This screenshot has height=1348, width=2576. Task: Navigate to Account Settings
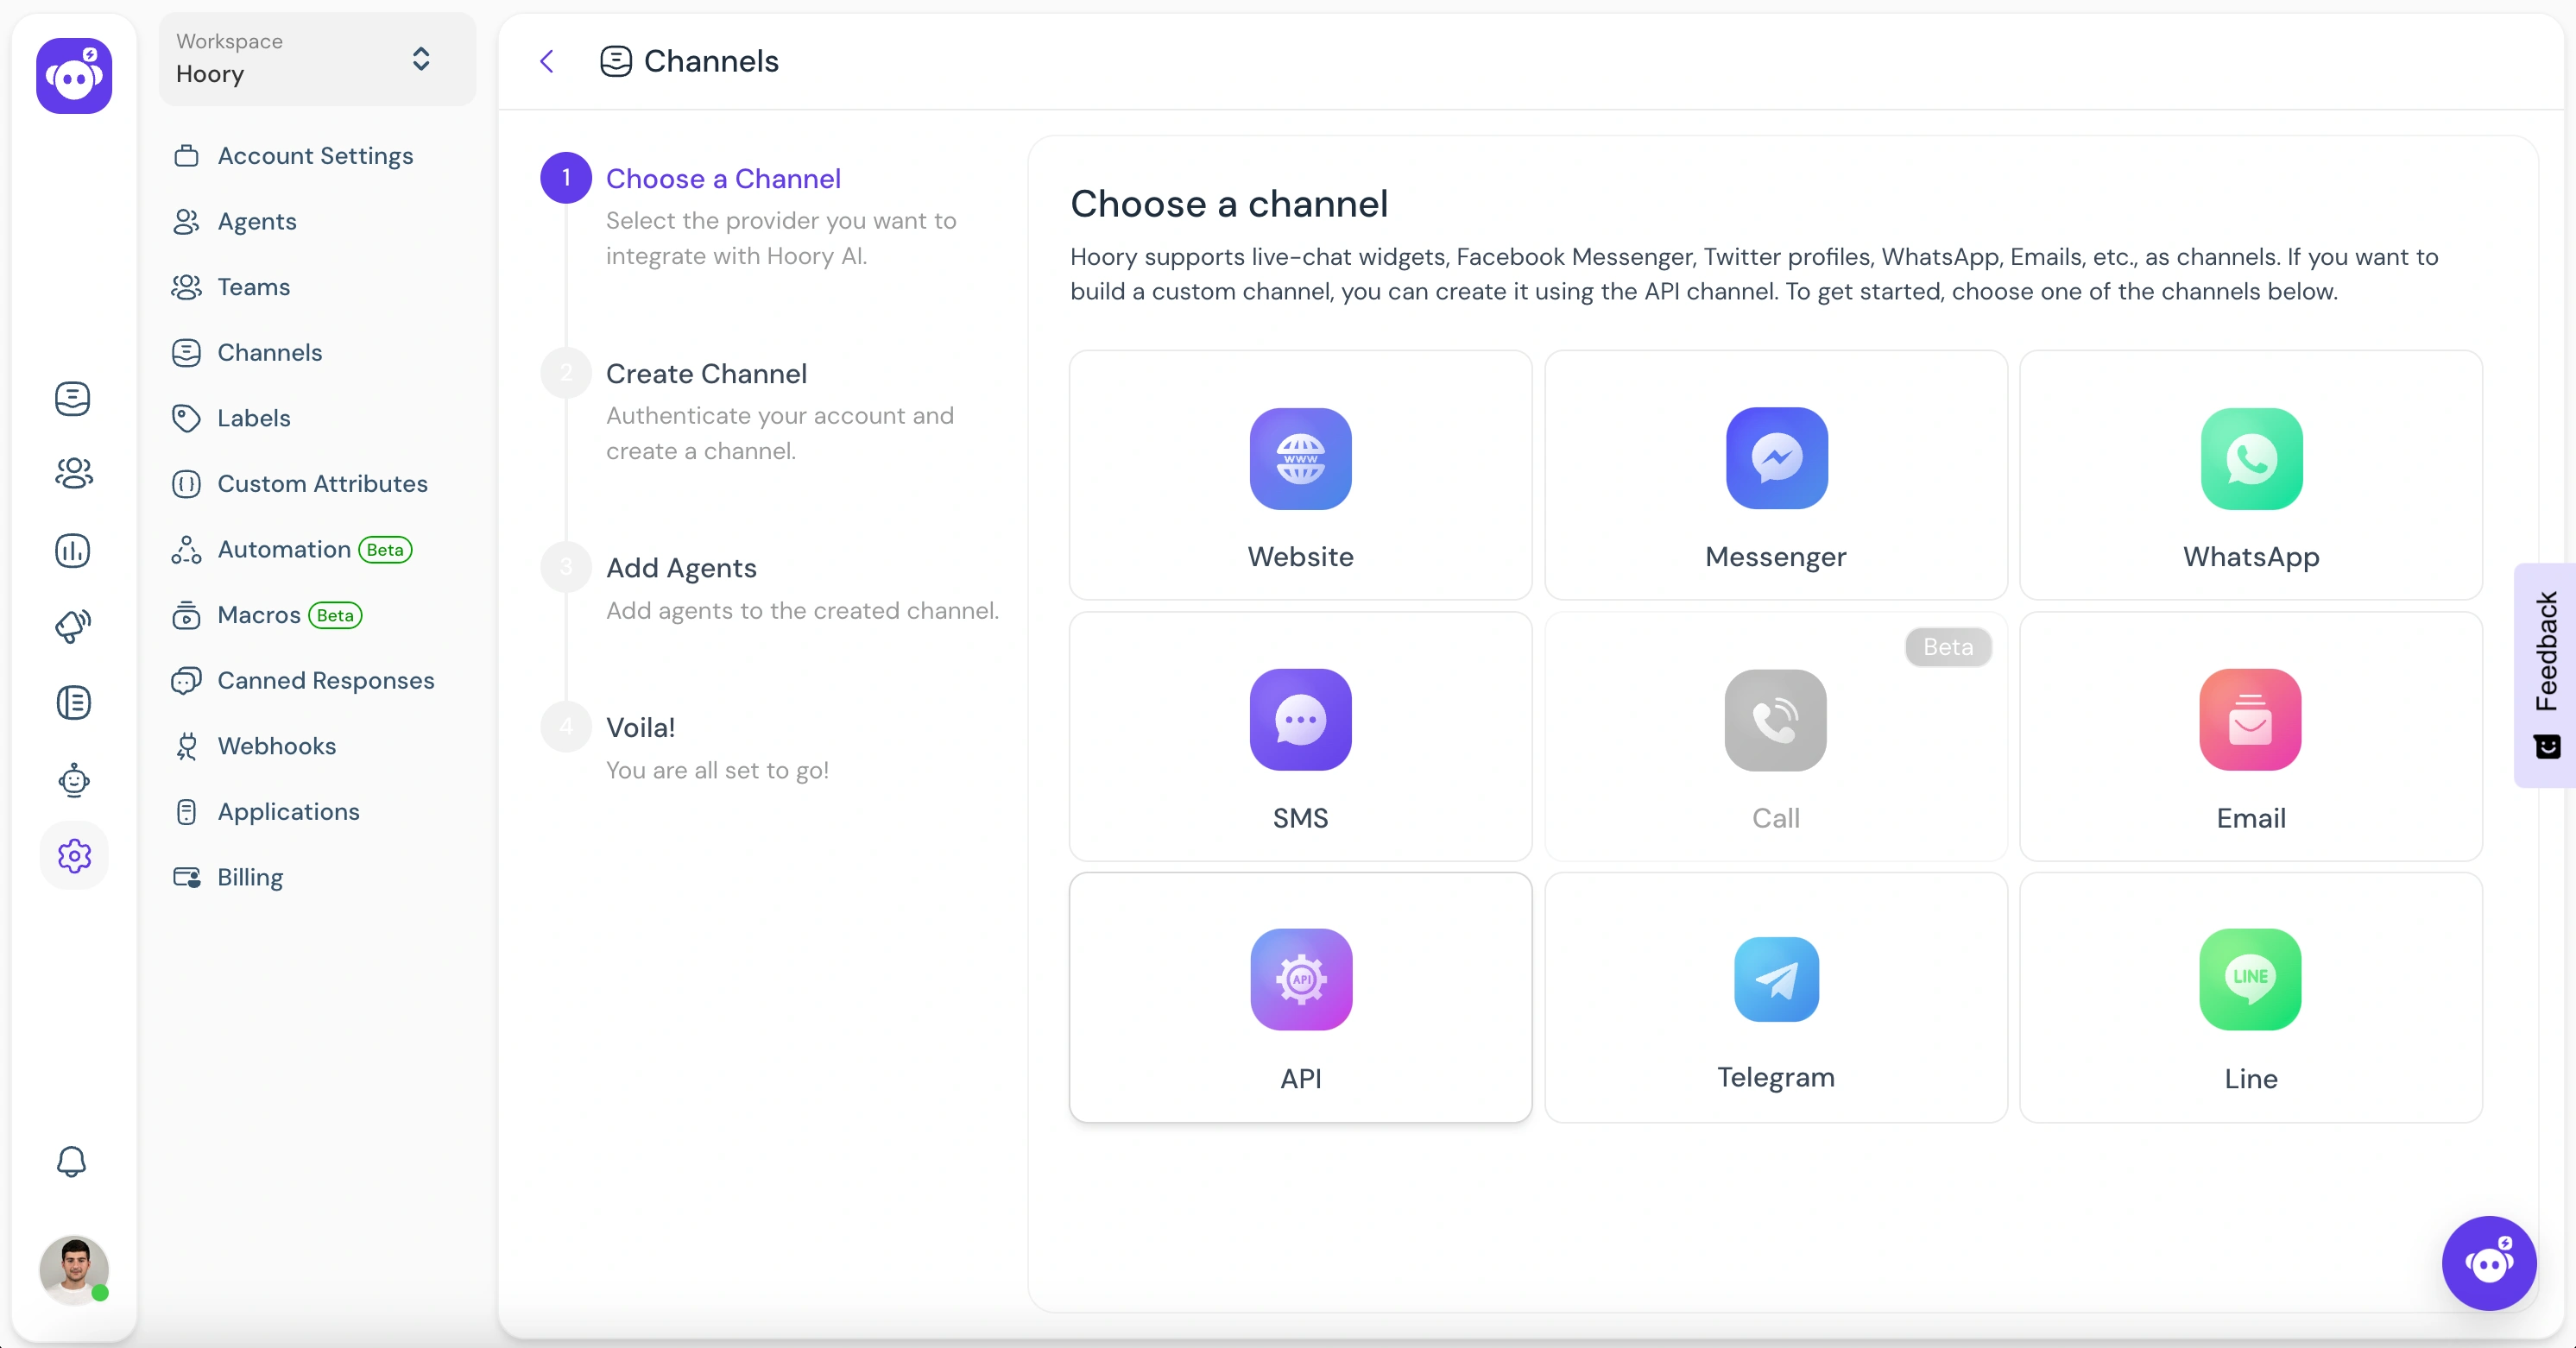click(x=315, y=155)
